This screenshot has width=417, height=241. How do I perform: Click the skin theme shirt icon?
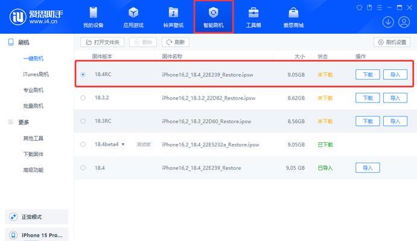pyautogui.click(x=359, y=7)
